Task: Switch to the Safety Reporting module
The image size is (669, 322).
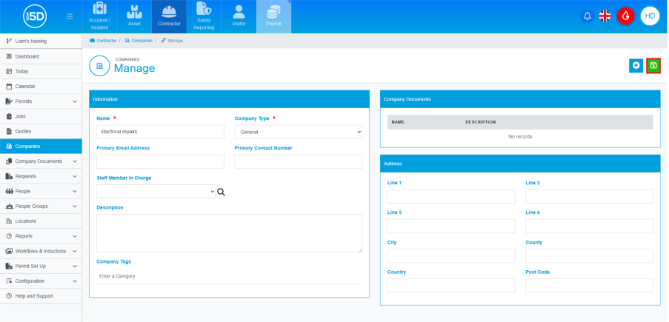Action: point(204,16)
